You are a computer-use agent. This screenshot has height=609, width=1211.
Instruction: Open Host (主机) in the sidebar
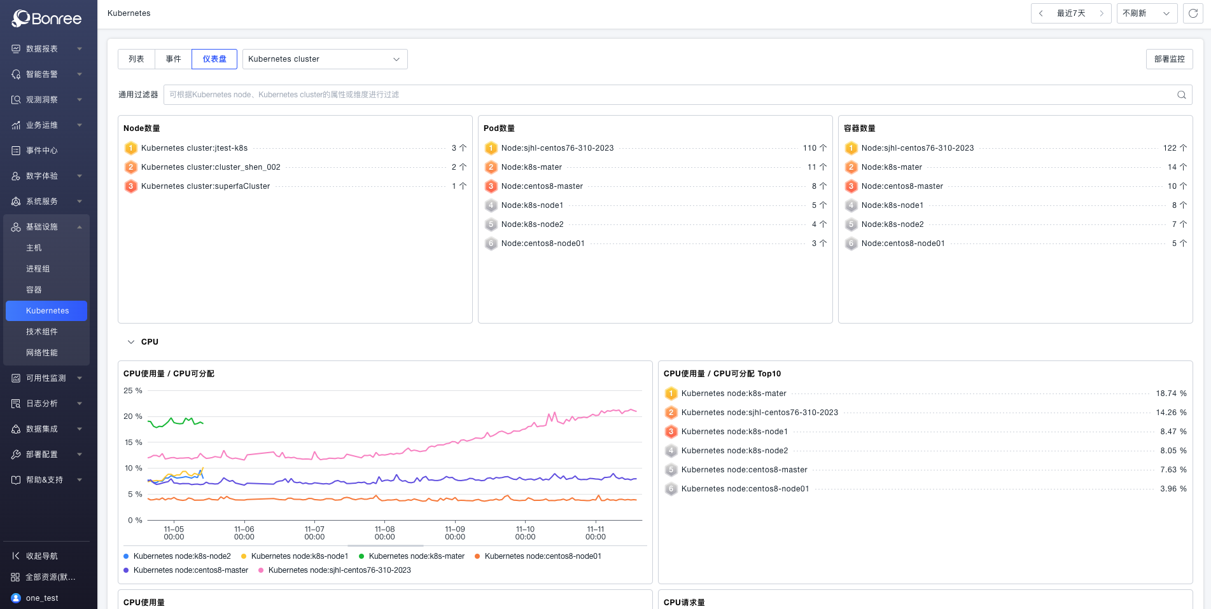click(x=34, y=248)
